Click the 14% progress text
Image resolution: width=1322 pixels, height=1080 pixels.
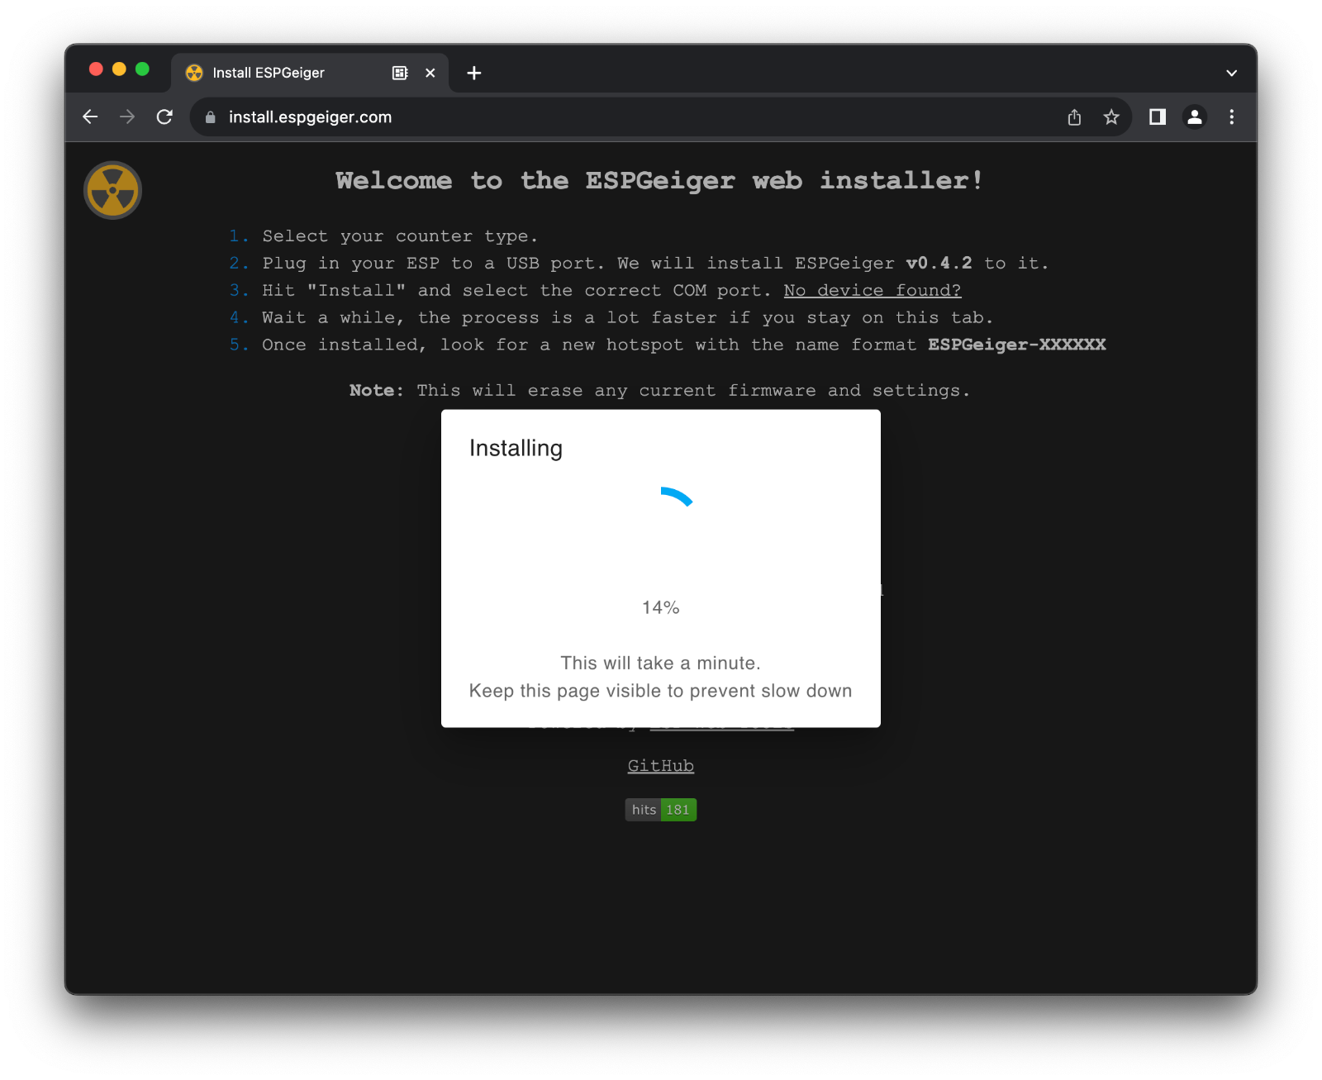coord(661,608)
